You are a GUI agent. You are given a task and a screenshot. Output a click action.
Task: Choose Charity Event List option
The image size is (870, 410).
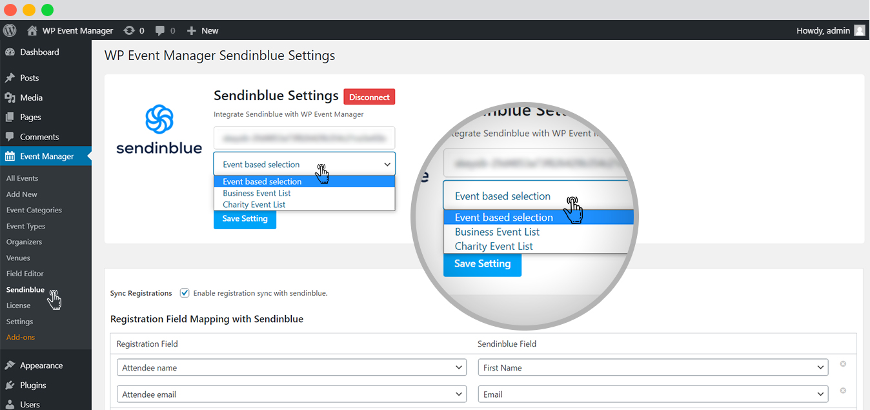[x=304, y=205]
